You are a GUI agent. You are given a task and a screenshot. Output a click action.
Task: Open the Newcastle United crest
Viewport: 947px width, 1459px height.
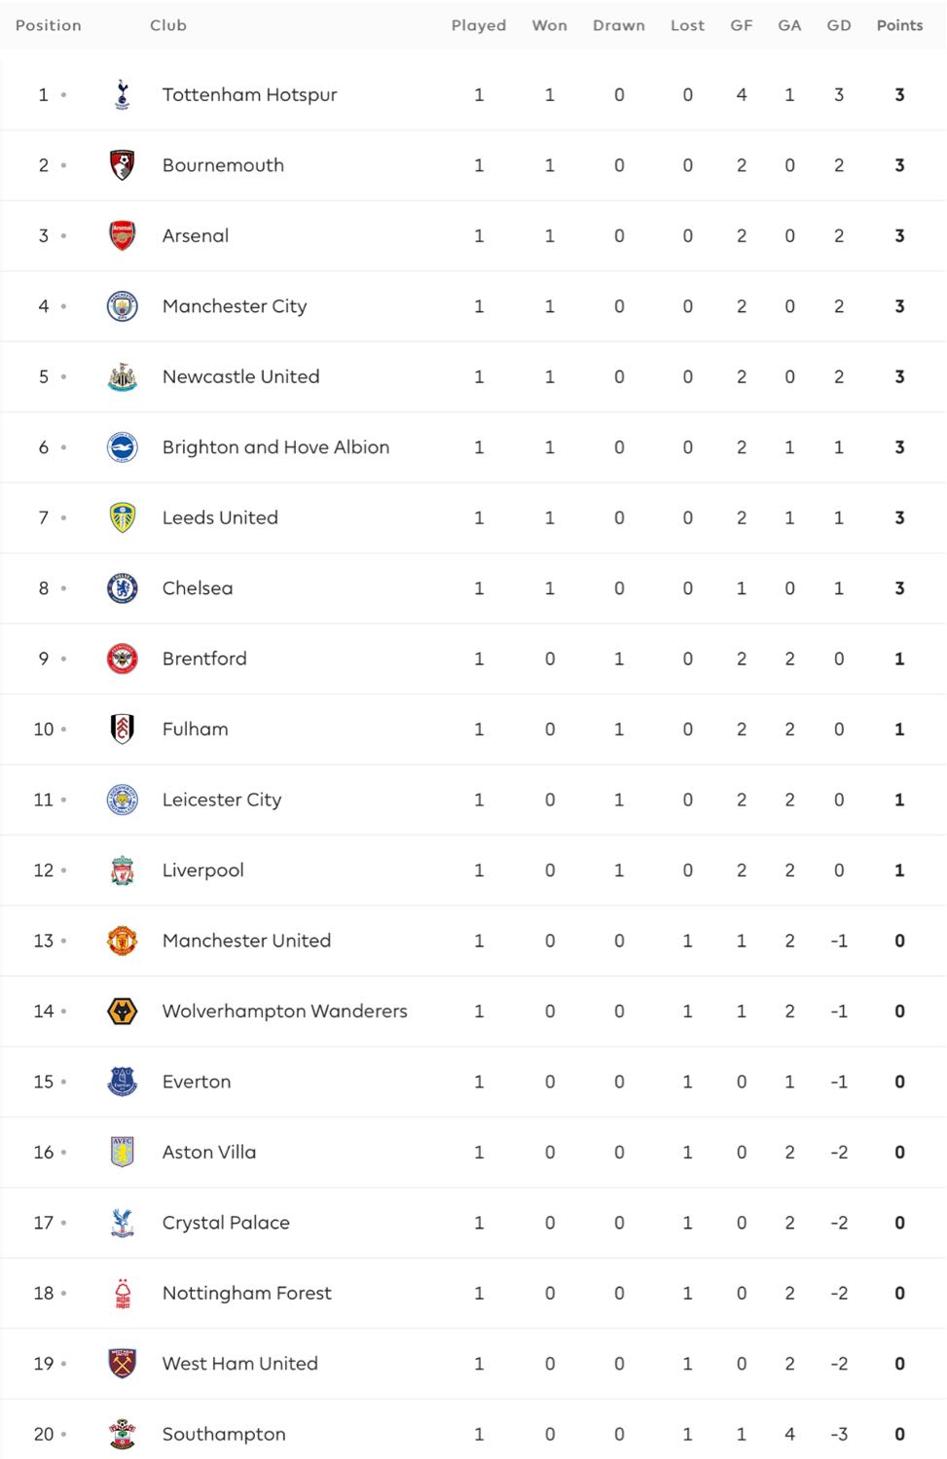pyautogui.click(x=122, y=376)
